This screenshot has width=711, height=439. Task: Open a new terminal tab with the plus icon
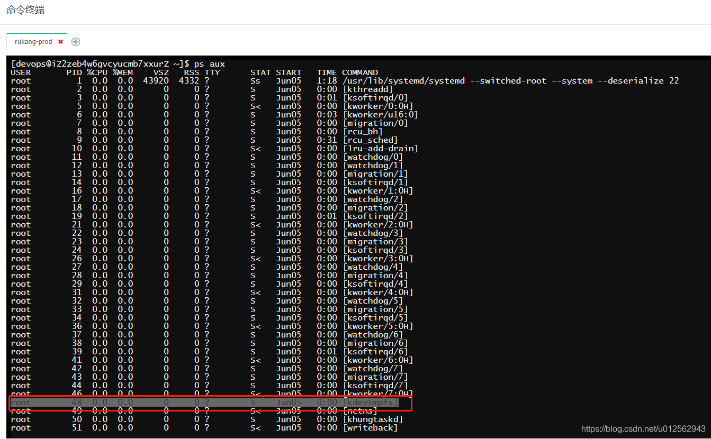tap(75, 42)
